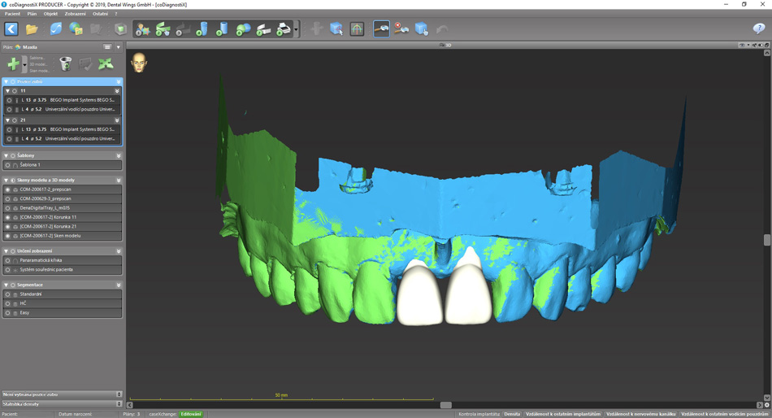Open the Pacient menu

coord(12,14)
